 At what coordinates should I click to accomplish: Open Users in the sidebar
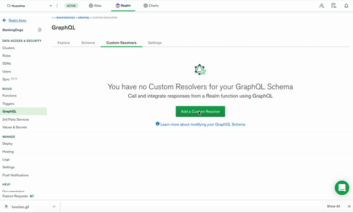pos(6,71)
